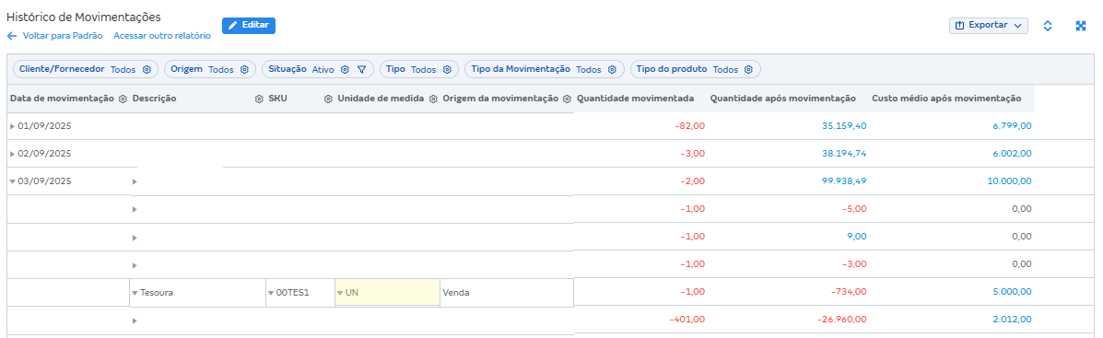
Task: Click the funnel icon in Situação filter
Action: (361, 70)
